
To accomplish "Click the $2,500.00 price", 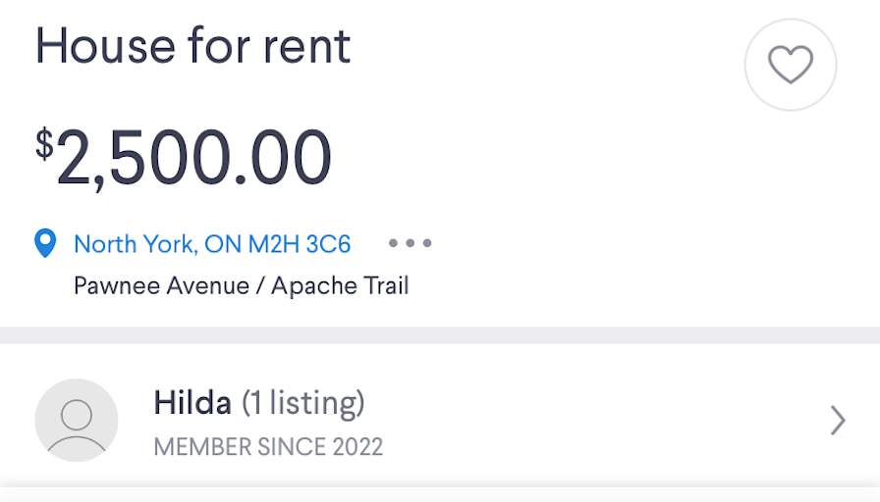I will (x=193, y=158).
